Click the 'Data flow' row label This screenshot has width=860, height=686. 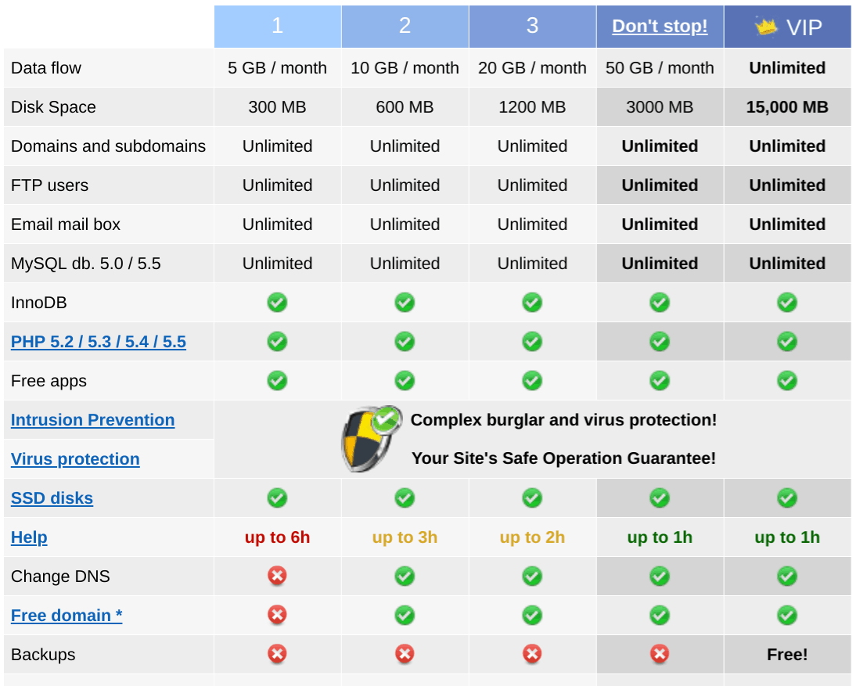(x=46, y=68)
